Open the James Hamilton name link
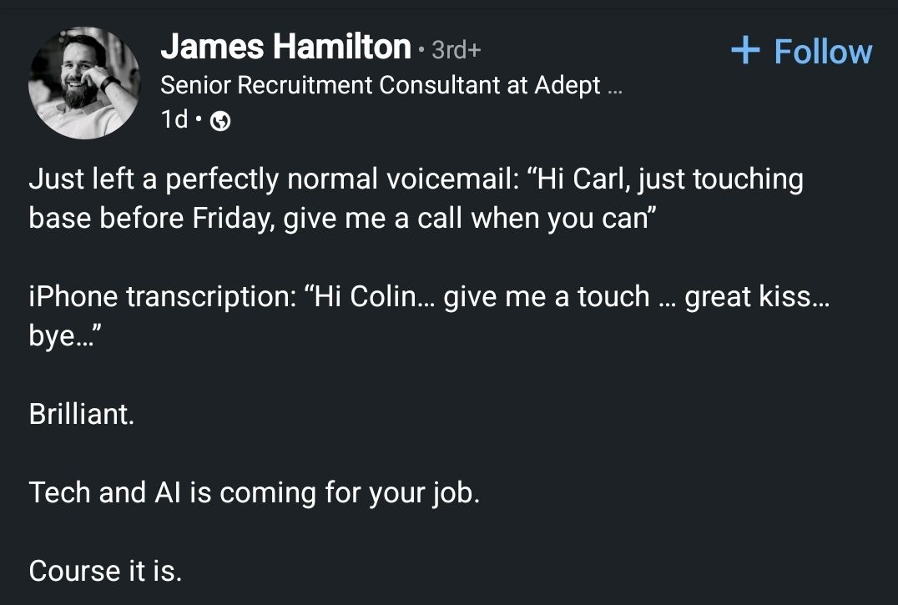898x605 pixels. (285, 47)
